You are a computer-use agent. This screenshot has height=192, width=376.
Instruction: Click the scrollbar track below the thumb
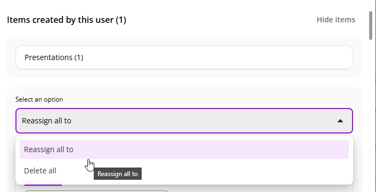[371, 115]
